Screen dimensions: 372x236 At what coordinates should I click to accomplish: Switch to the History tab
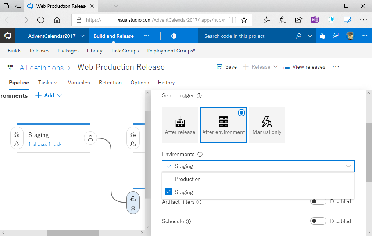tap(166, 83)
